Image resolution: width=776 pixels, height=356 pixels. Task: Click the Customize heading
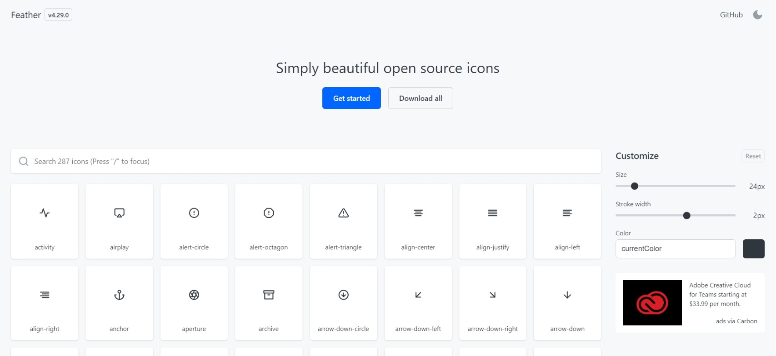click(x=637, y=156)
